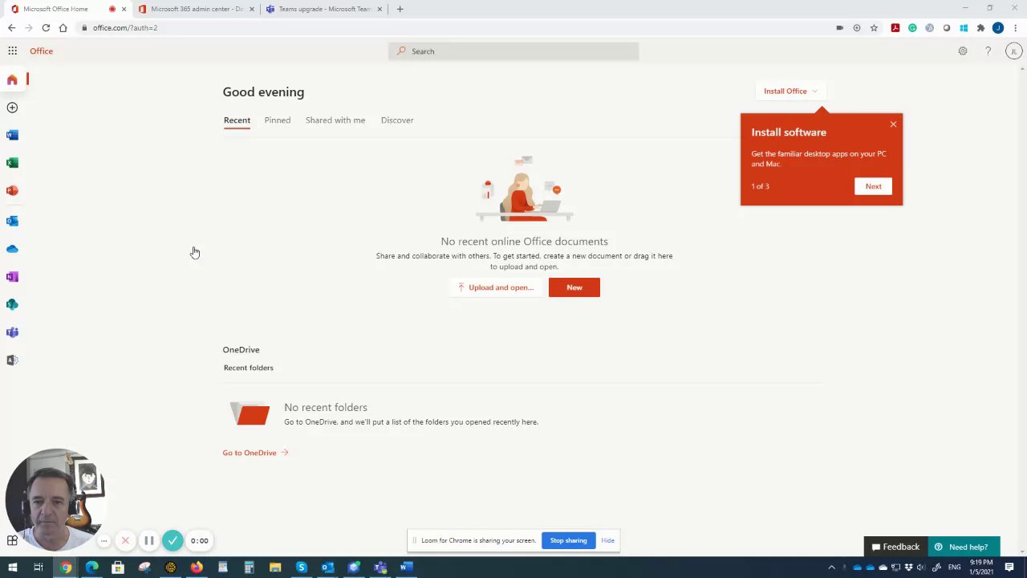The height and width of the screenshot is (578, 1027).
Task: Expand the Install Office dropdown
Action: click(x=790, y=91)
